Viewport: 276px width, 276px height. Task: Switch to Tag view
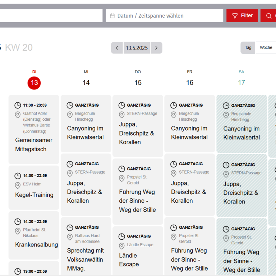(x=248, y=48)
